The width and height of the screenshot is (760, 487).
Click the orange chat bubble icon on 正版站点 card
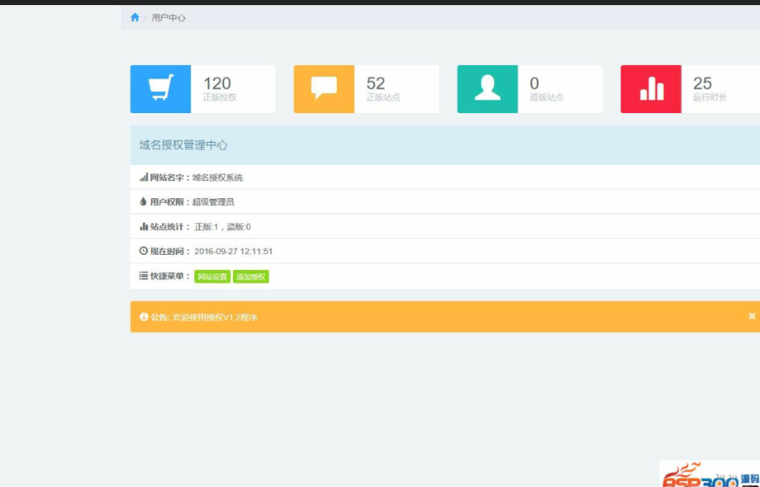pyautogui.click(x=323, y=88)
